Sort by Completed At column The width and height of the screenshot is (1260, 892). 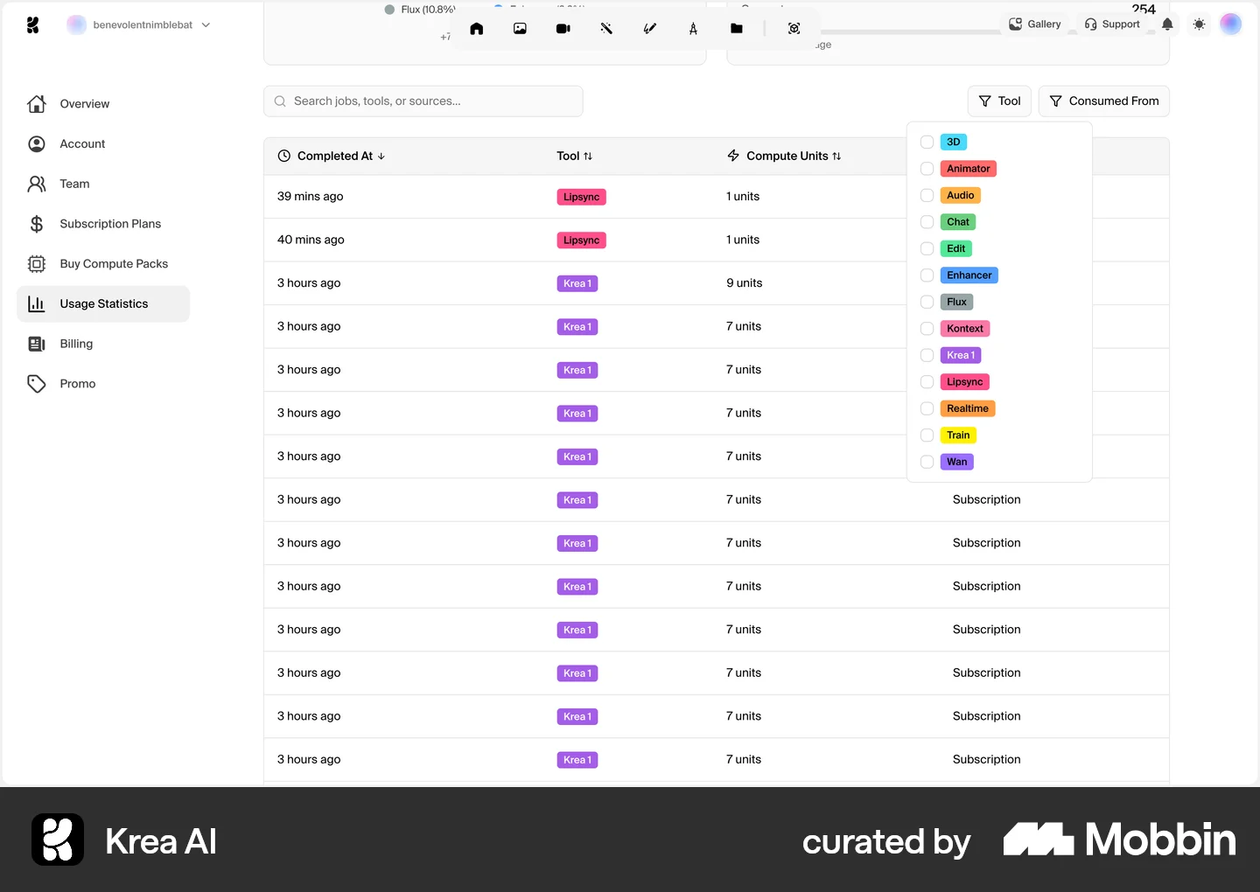tap(332, 157)
